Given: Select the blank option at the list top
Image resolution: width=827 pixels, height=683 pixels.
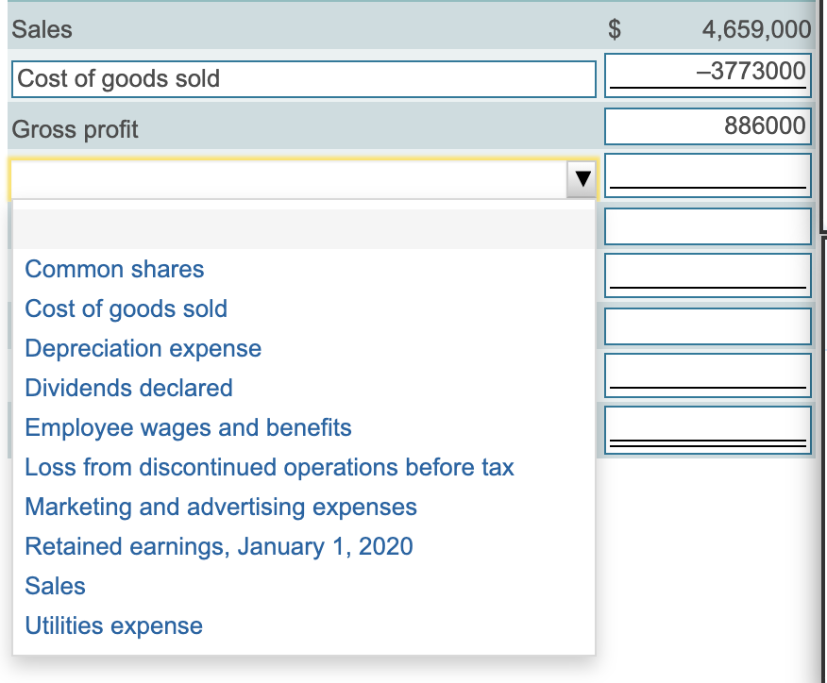Looking at the screenshot, I should [302, 227].
